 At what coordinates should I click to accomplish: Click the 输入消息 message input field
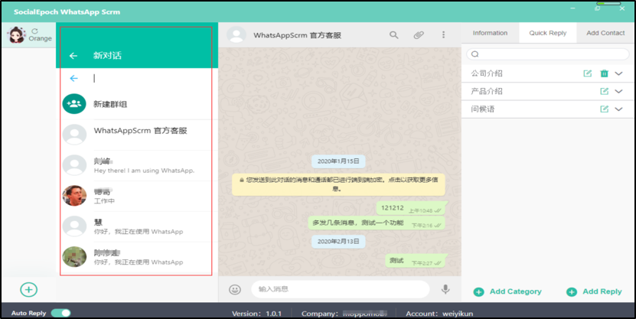tap(340, 289)
